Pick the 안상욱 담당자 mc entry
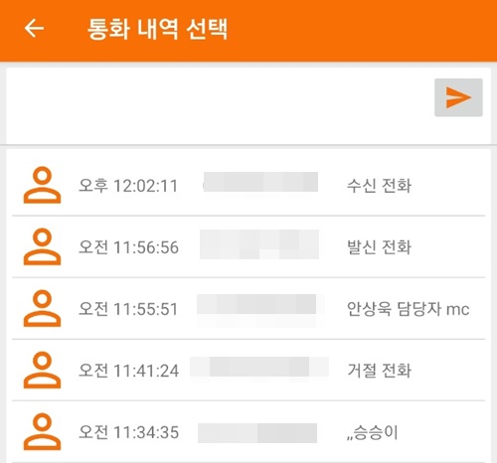The width and height of the screenshot is (497, 463). coord(248,308)
